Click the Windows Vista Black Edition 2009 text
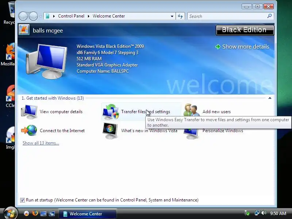Image resolution: width=292 pixels, height=219 pixels. (x=110, y=46)
